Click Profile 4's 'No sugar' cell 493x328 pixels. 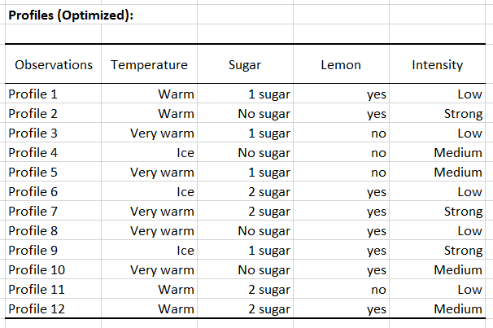pos(264,153)
